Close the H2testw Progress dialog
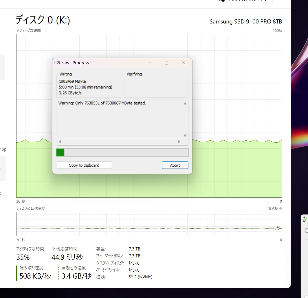This screenshot has height=298, width=308. tap(183, 63)
